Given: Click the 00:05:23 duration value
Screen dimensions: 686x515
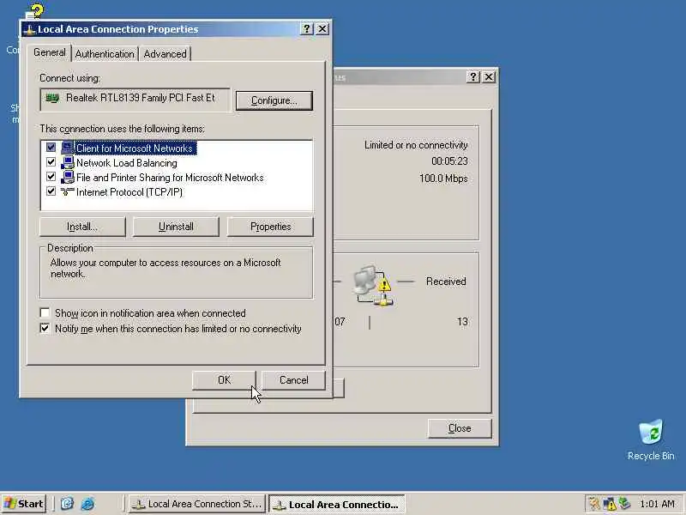Looking at the screenshot, I should point(449,161).
